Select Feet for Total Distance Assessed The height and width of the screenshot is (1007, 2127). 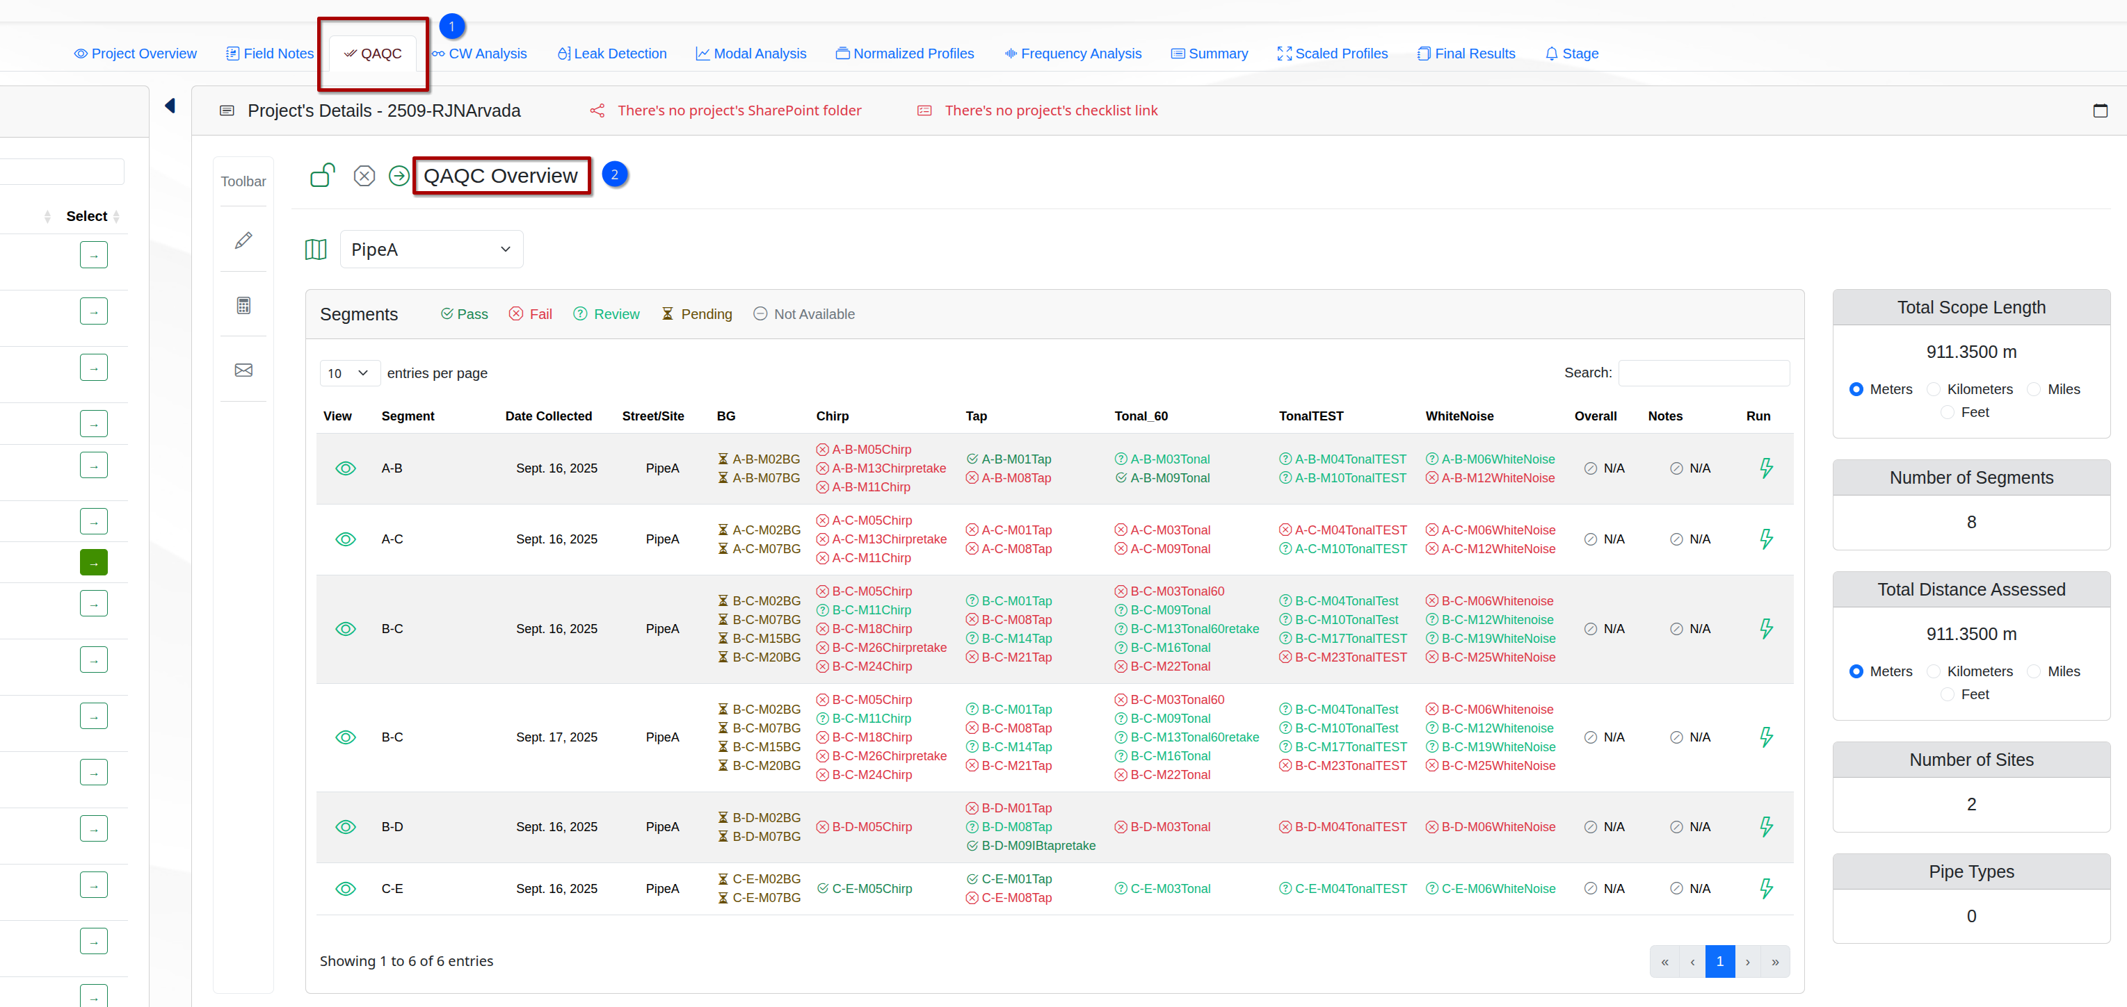1946,694
